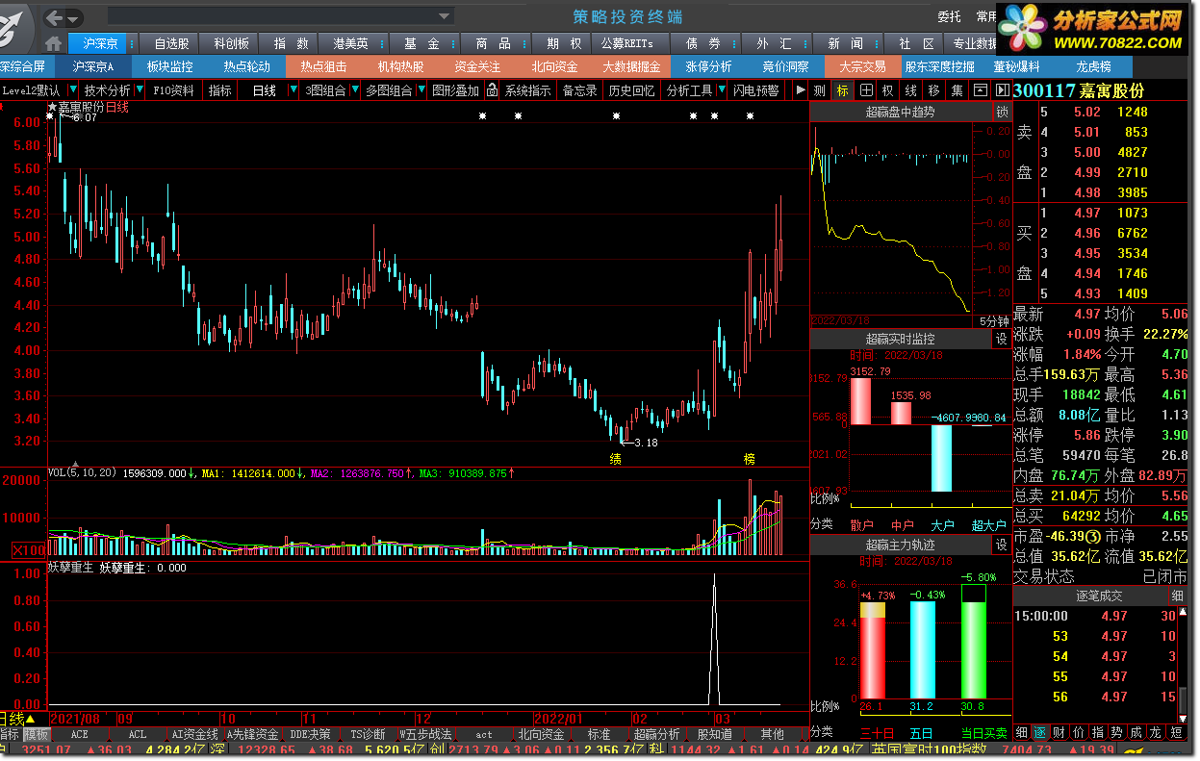Select the 沪深京 market tab
The height and width of the screenshot is (761, 1200).
pyautogui.click(x=100, y=43)
